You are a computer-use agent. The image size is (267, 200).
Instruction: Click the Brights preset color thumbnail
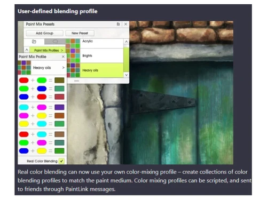coord(73,55)
